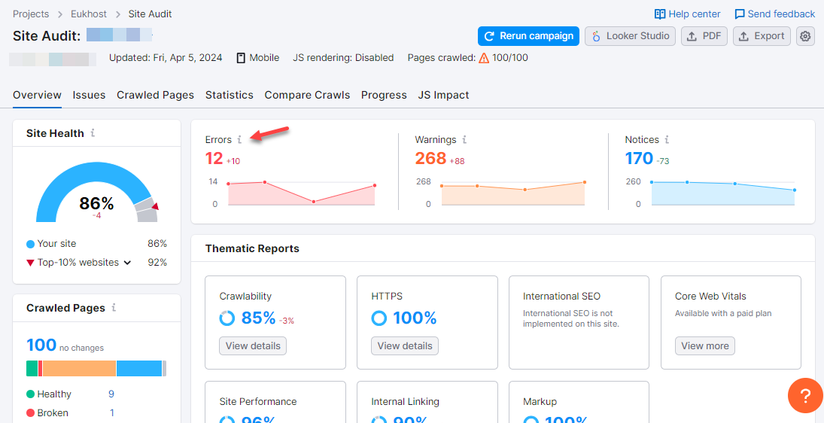Open the Compare Crawls tab

pyautogui.click(x=307, y=95)
